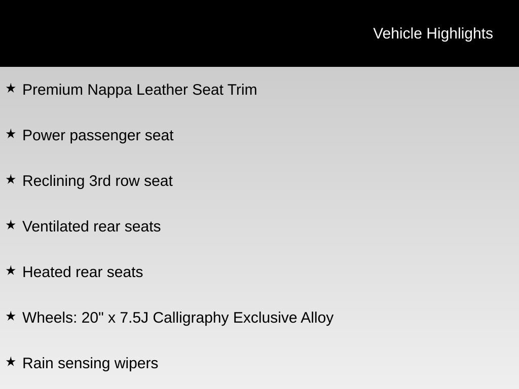
Task: Click the word Highlights in the header
Action: point(460,33)
